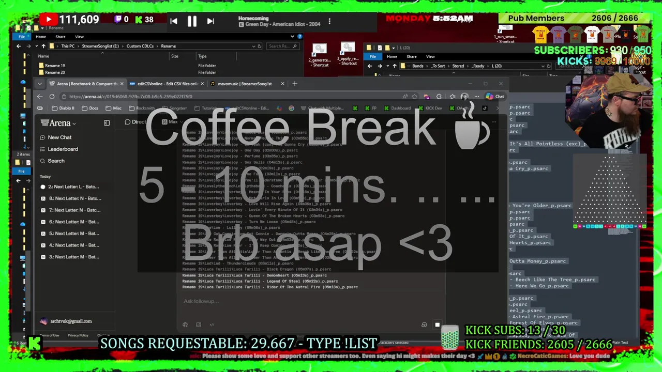Sort by Name column in Rename explorer
The height and width of the screenshot is (372, 662).
43,56
